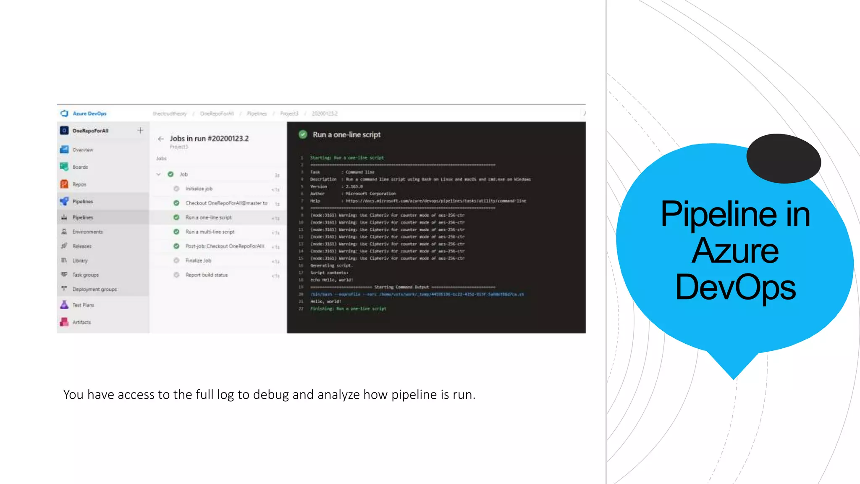Select Test Plans in sidebar

point(83,305)
